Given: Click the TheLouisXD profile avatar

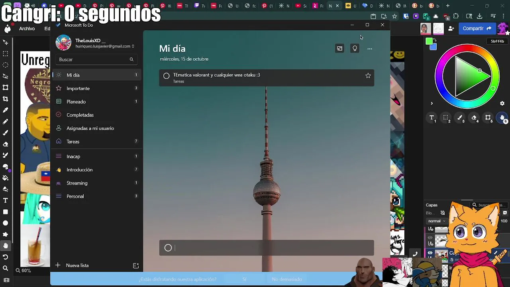Looking at the screenshot, I should pos(63,43).
